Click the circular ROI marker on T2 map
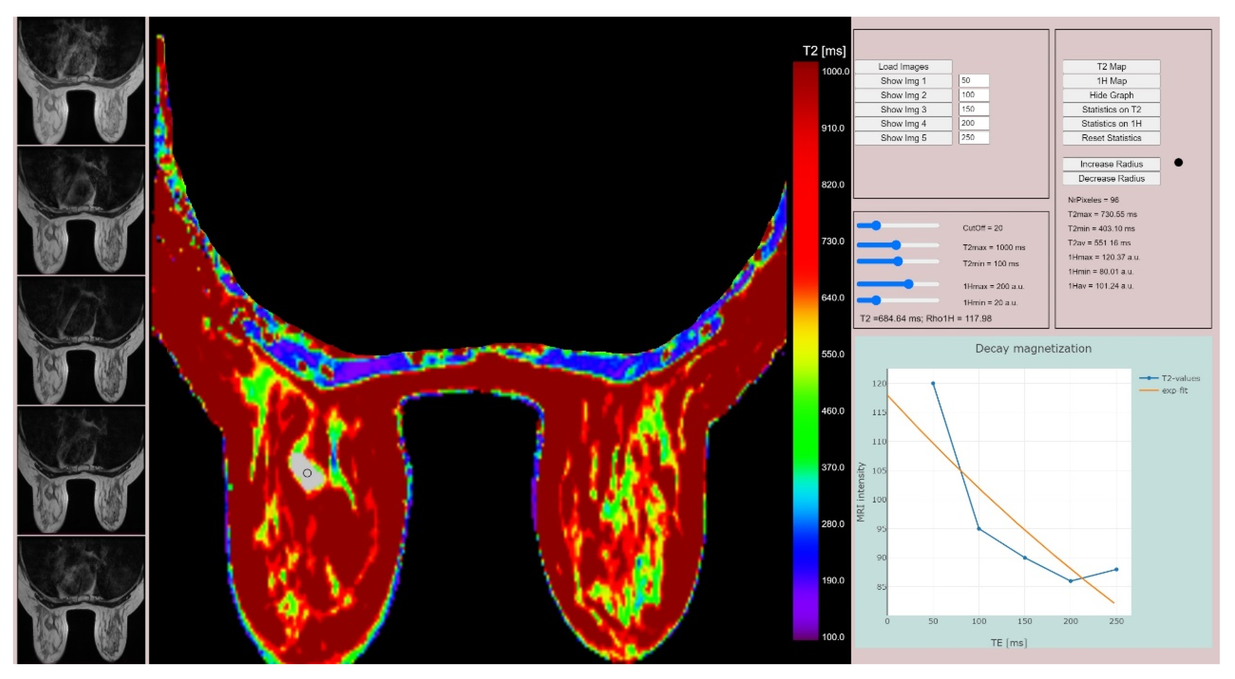 307,474
